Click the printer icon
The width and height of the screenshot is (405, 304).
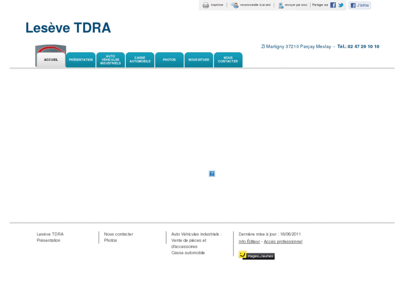coord(206,5)
